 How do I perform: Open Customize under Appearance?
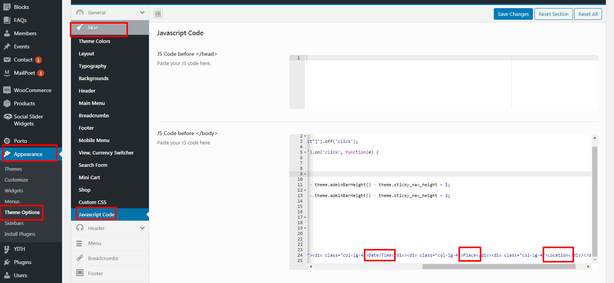point(16,180)
